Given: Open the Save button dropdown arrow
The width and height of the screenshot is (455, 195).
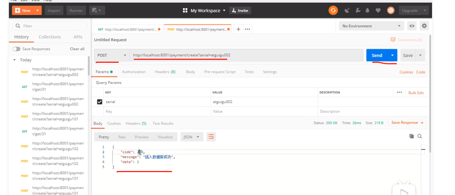Looking at the screenshot, I should (420, 55).
